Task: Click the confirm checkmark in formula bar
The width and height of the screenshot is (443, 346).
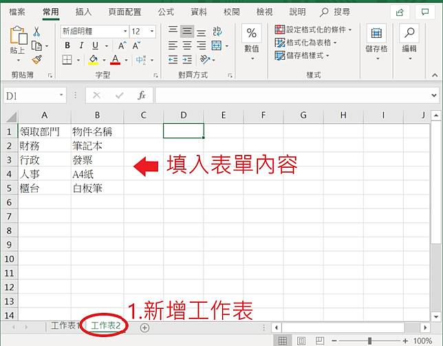Action: (x=120, y=96)
